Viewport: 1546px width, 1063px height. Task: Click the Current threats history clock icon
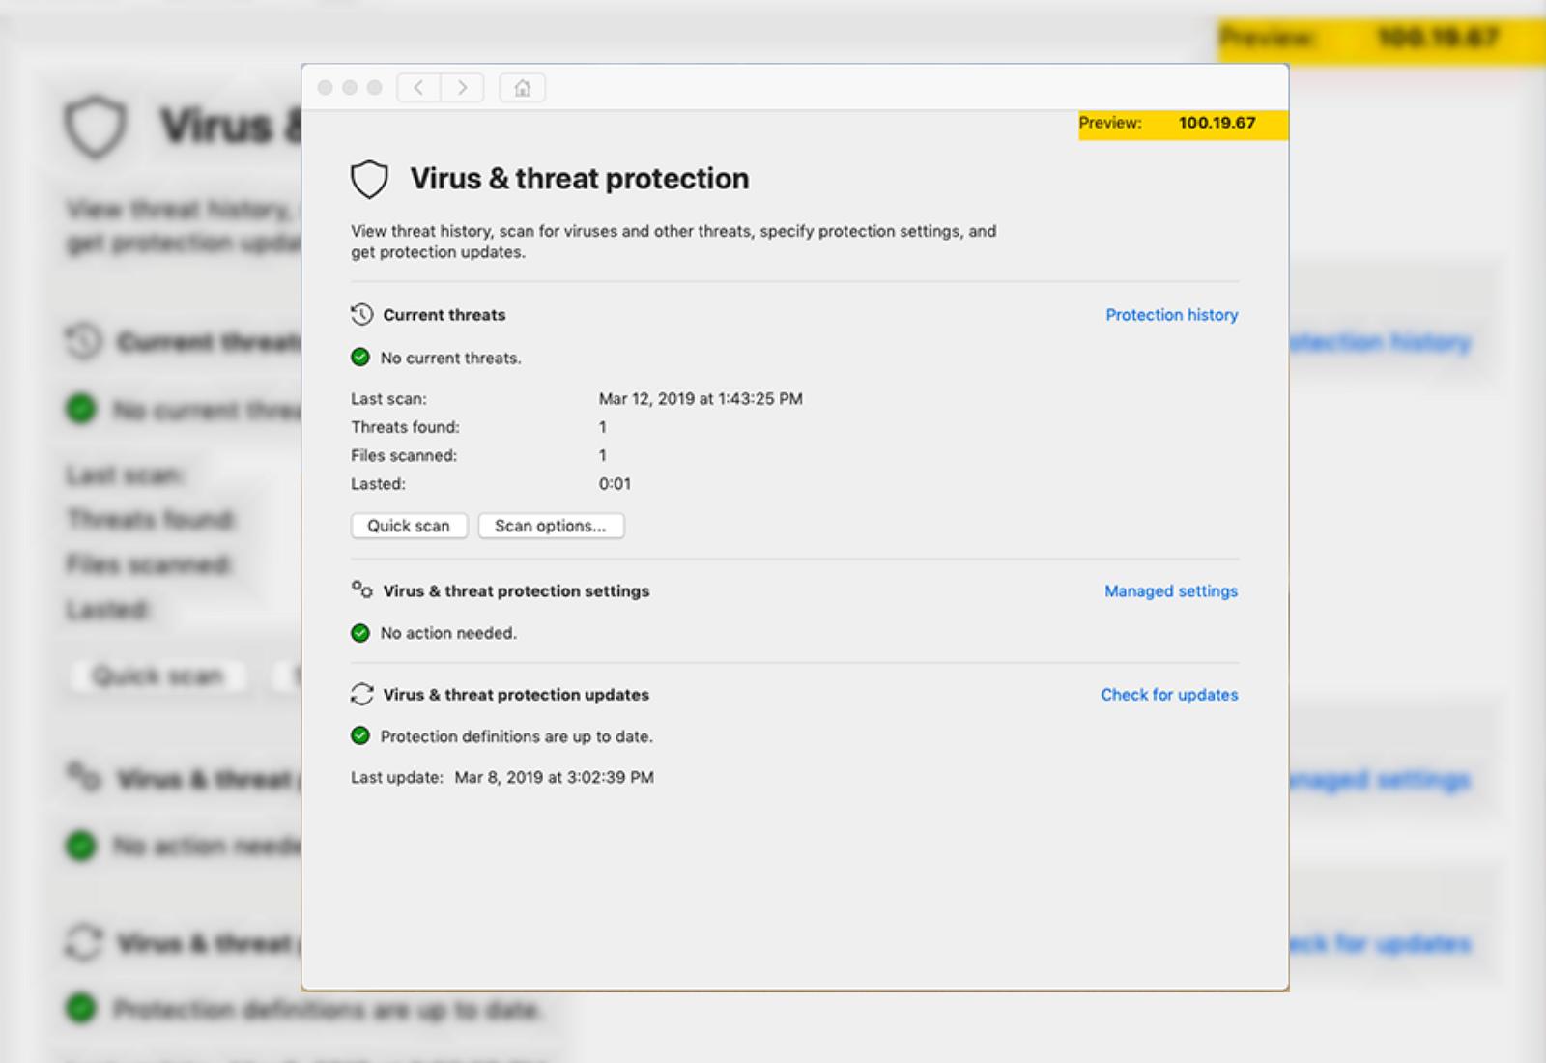361,314
